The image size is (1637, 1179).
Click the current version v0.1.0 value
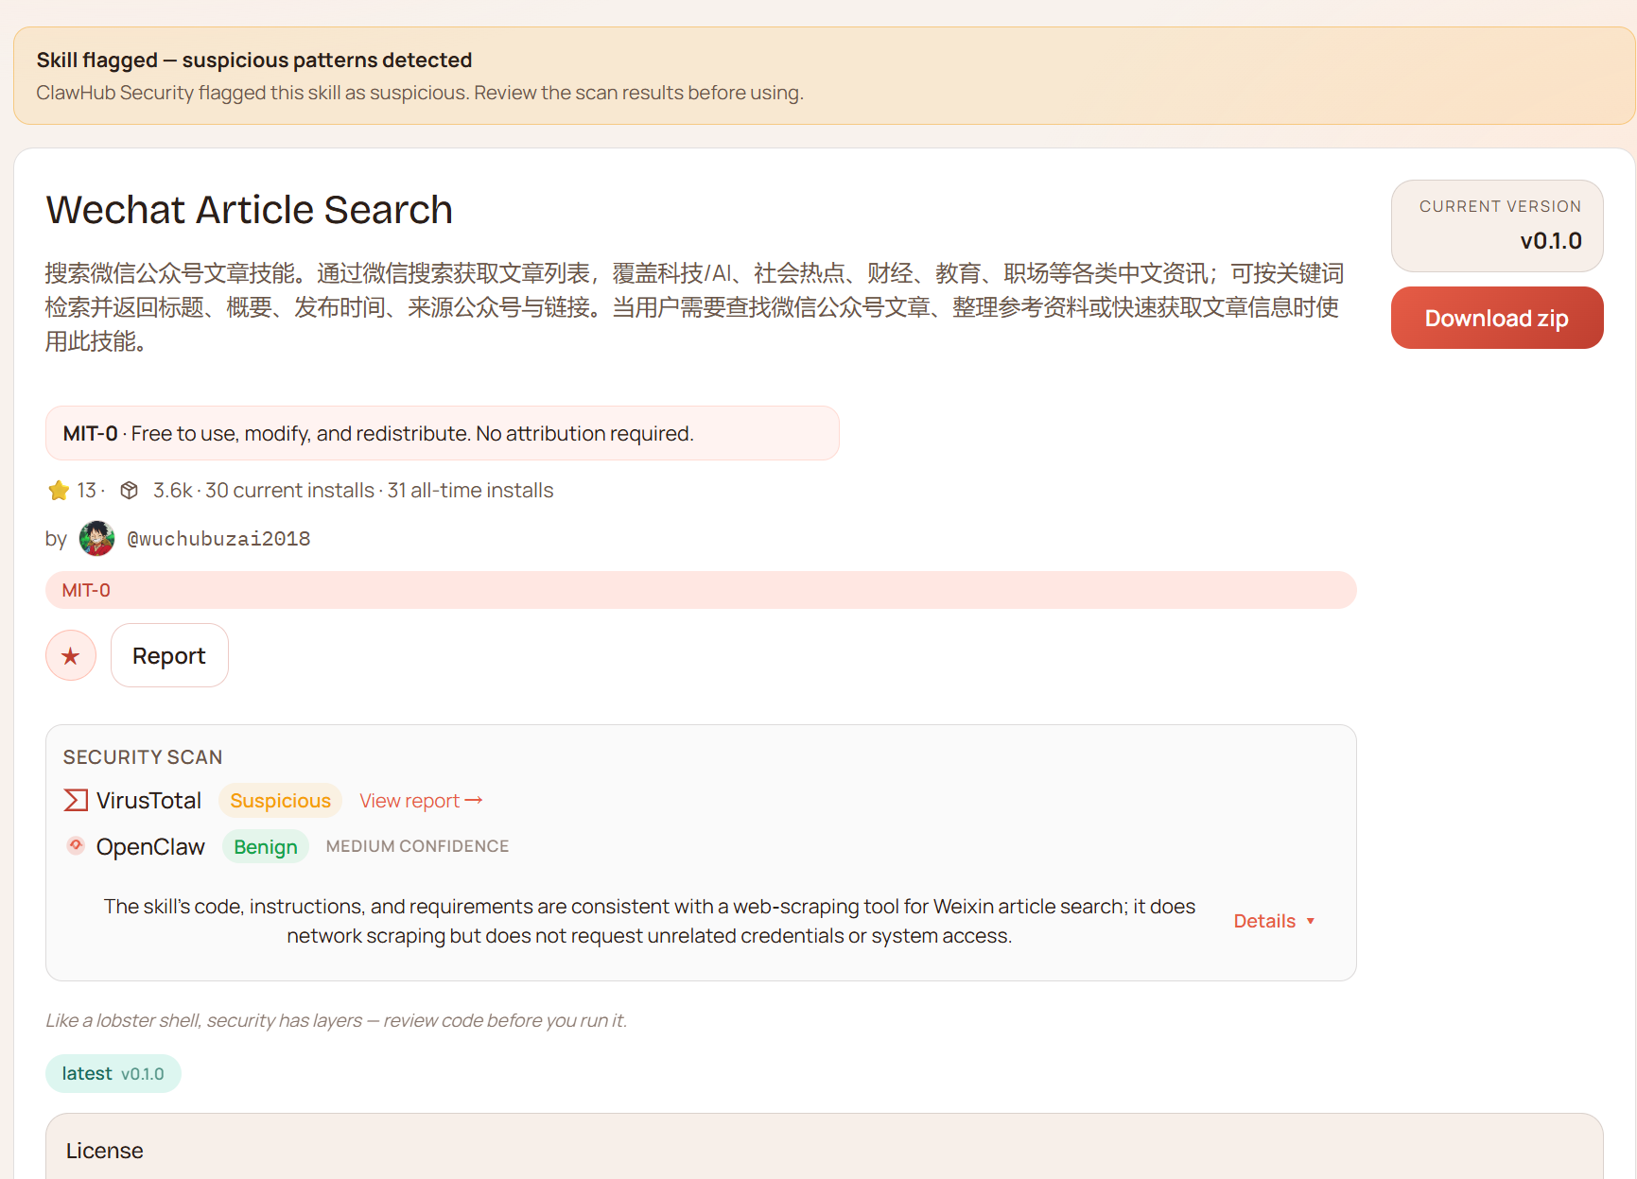coord(1551,241)
